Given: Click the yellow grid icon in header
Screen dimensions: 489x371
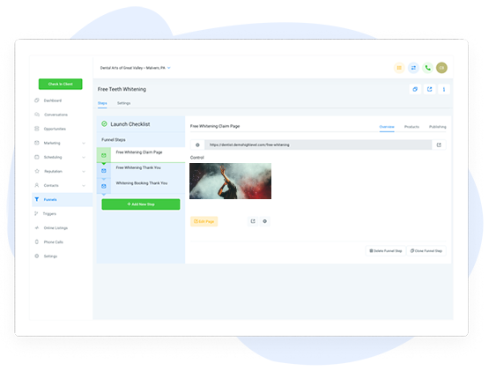Looking at the screenshot, I should tap(399, 68).
